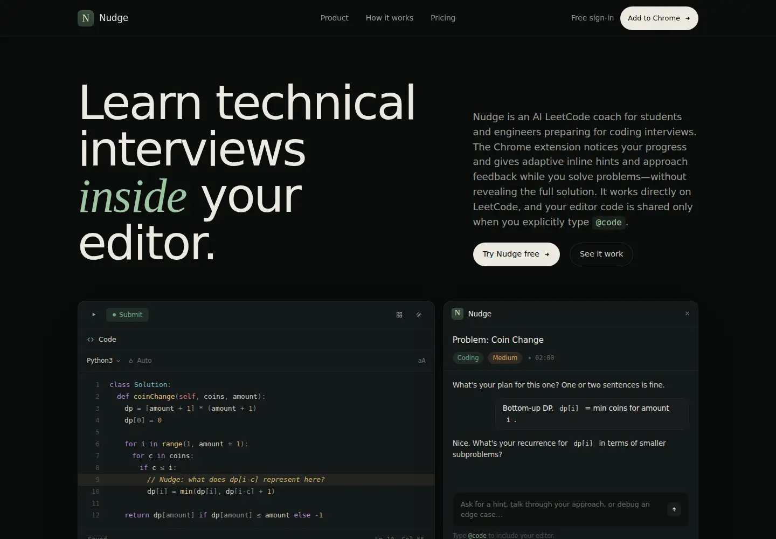Click the settings gear icon in editor toolbar
The width and height of the screenshot is (776, 539).
pyautogui.click(x=419, y=315)
